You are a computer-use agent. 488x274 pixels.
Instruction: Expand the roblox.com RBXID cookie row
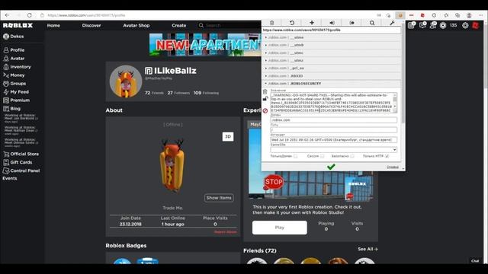coord(332,76)
